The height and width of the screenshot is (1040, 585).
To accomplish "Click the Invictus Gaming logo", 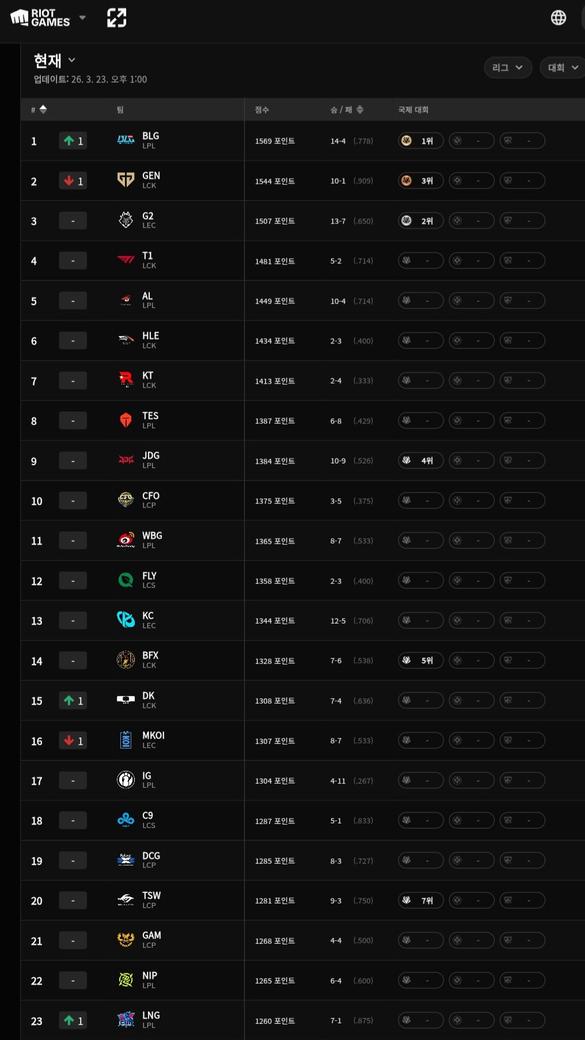I will point(126,780).
